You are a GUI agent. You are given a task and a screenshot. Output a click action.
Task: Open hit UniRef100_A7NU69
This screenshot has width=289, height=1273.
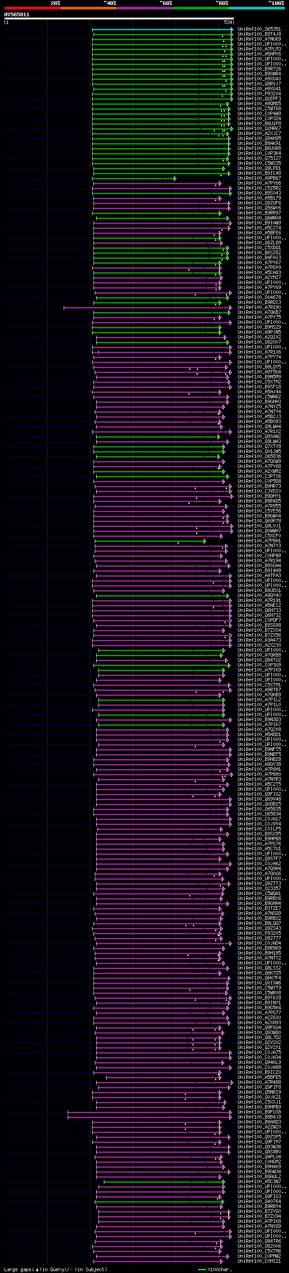click(x=259, y=40)
